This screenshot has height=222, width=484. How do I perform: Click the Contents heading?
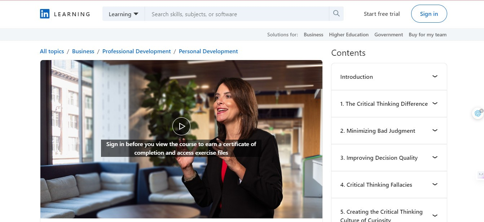click(348, 53)
